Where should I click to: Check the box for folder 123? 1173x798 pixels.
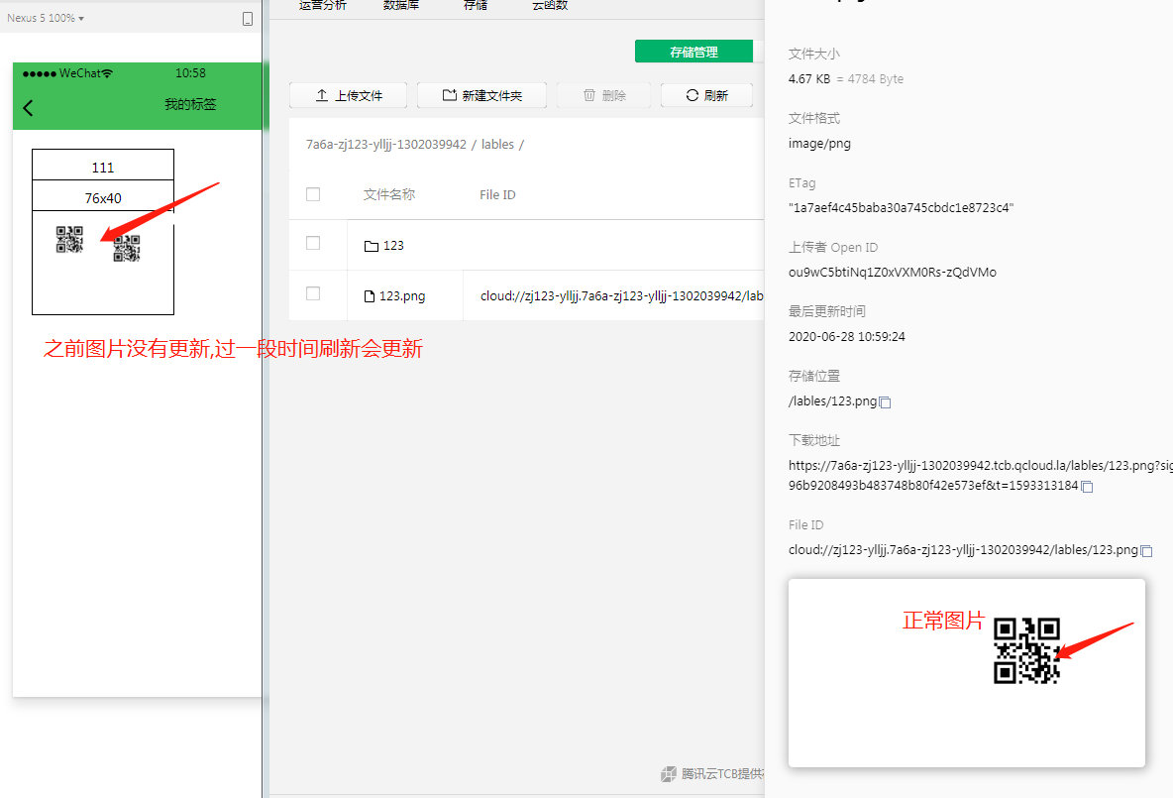[x=313, y=243]
